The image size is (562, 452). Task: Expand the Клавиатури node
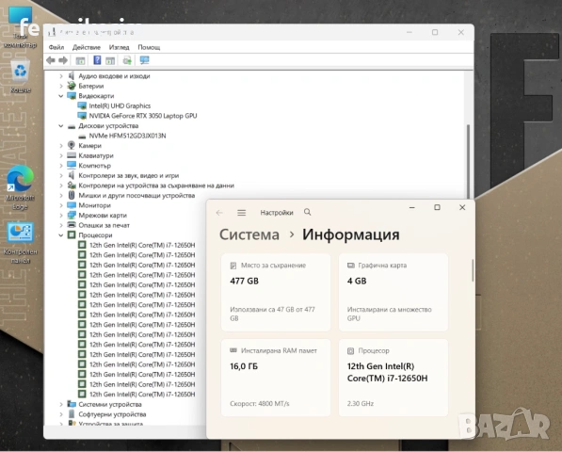(61, 155)
